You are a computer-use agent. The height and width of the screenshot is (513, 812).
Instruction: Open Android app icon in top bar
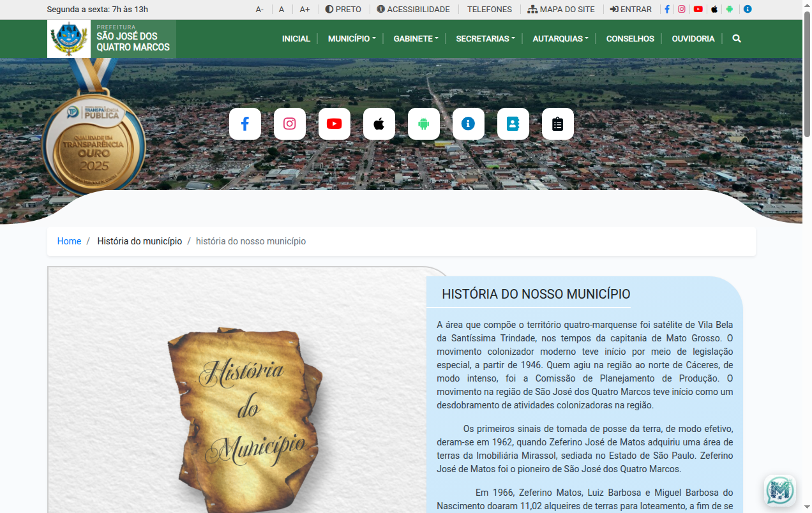730,10
